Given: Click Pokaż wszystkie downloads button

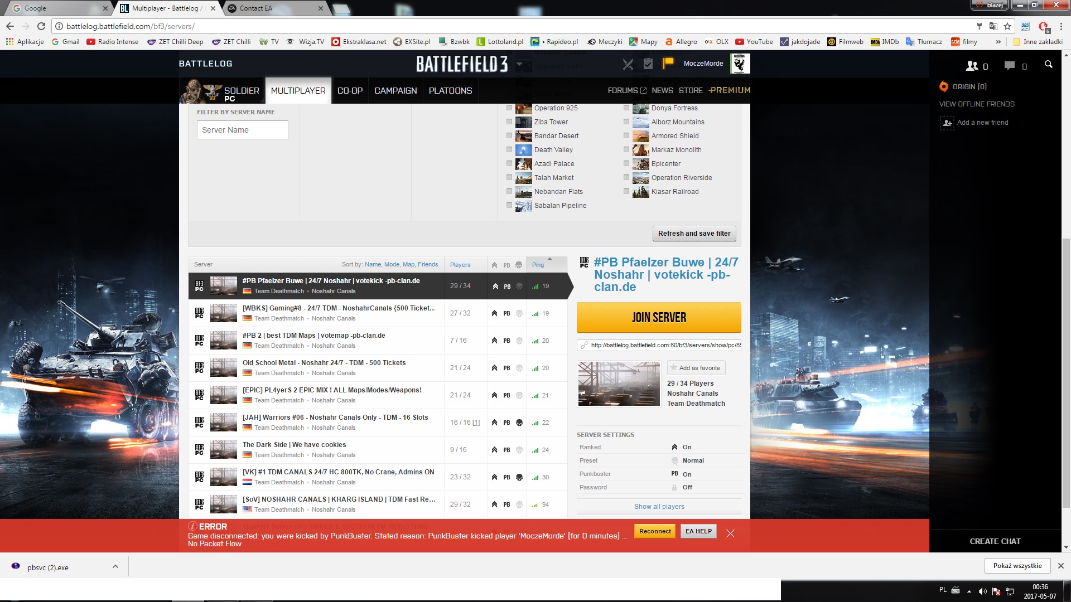Looking at the screenshot, I should [x=1017, y=566].
